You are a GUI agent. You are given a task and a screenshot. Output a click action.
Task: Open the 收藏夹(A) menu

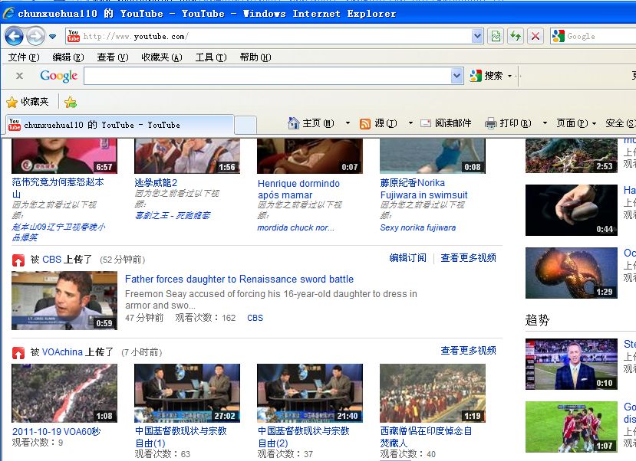coord(161,57)
